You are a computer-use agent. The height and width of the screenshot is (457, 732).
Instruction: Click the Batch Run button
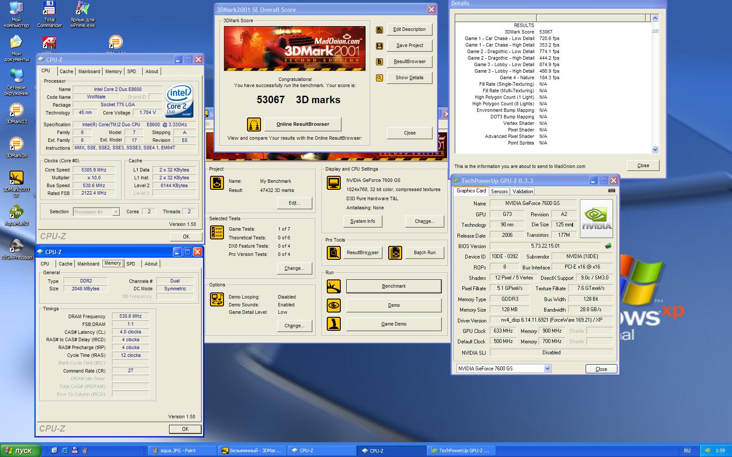click(425, 252)
